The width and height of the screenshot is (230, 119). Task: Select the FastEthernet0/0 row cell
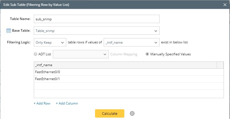(125, 72)
